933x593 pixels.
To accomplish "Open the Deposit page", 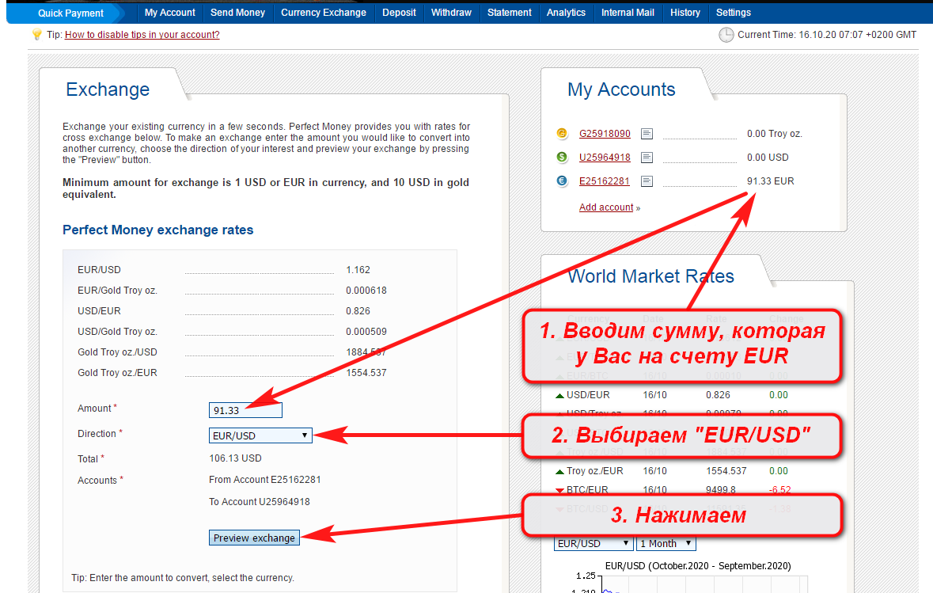I will click(400, 13).
